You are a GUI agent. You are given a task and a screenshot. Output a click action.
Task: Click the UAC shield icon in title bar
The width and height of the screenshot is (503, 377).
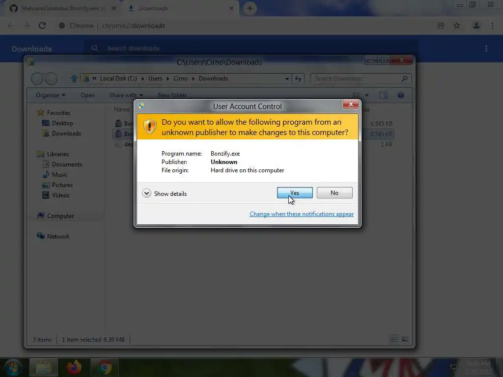tap(141, 106)
